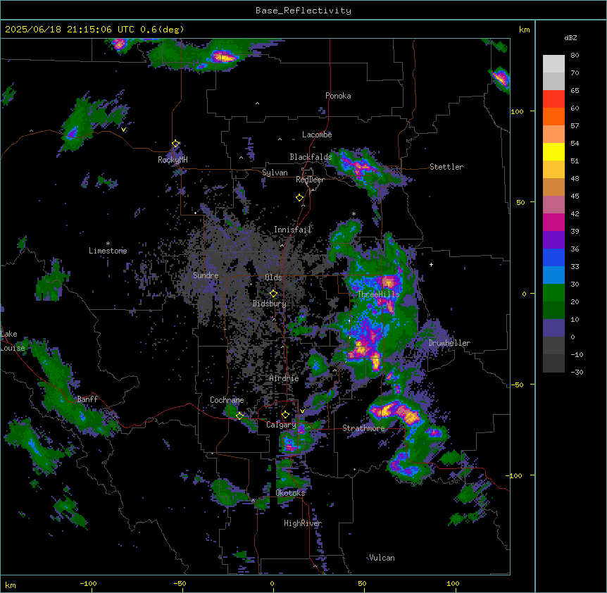Screen dimensions: 607x593
Task: Click the Sundre map label
Action: (206, 275)
